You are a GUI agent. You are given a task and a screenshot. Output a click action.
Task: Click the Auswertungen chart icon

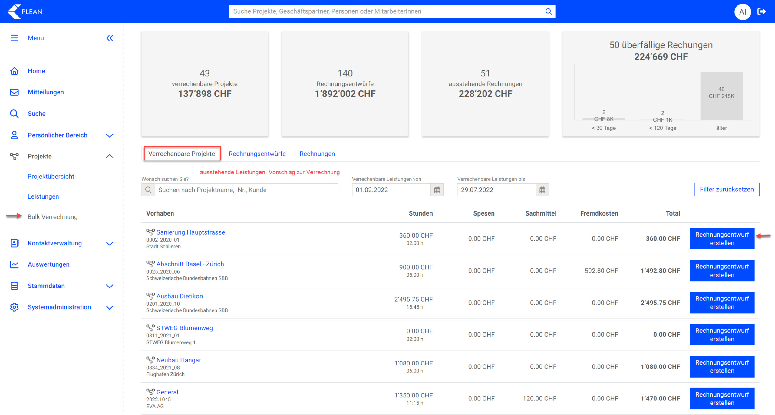pyautogui.click(x=14, y=264)
